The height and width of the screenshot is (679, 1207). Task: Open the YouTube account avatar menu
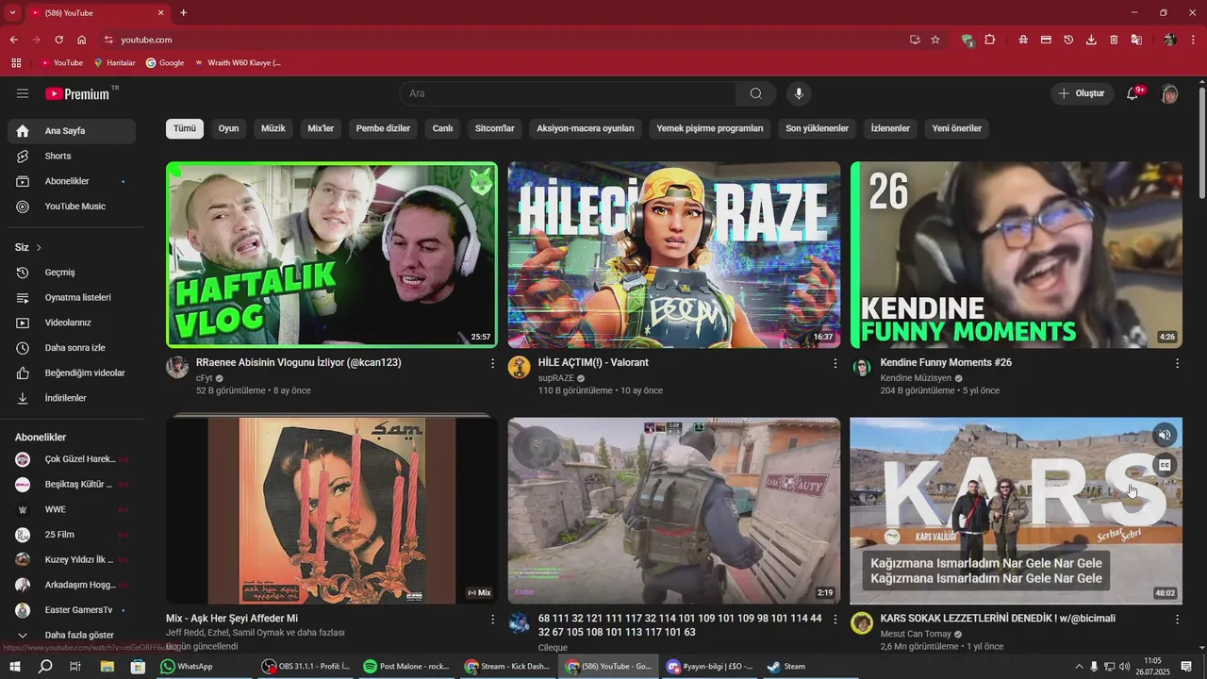[1170, 93]
